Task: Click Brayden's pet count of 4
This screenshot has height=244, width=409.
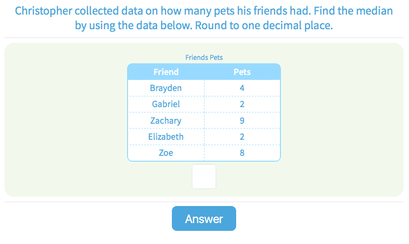Action: point(242,88)
